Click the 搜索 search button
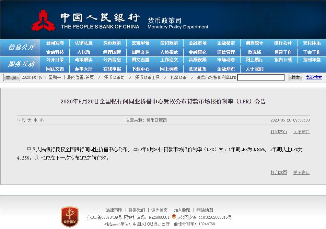 tap(295, 77)
